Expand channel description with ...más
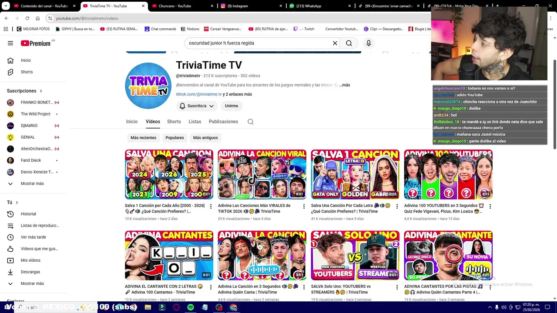Image resolution: width=557 pixels, height=313 pixels. (x=344, y=85)
